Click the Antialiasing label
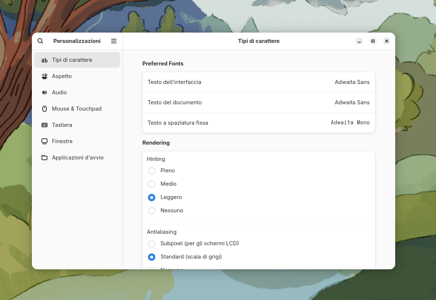Image resolution: width=436 pixels, height=300 pixels. coord(162,232)
